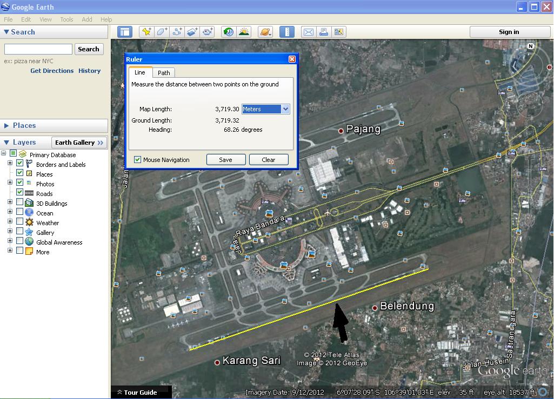Click the Ocean globe layer icon

[29, 213]
